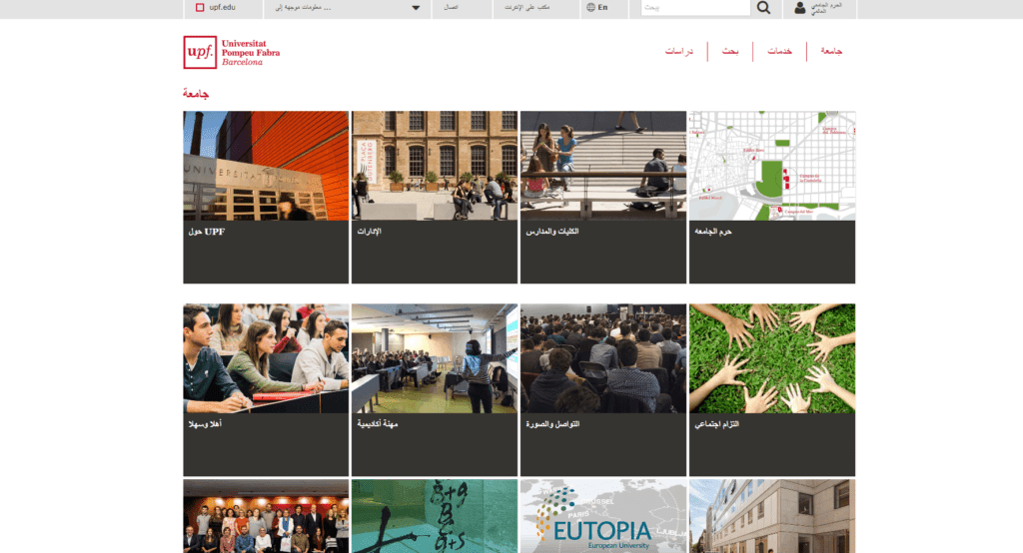Open the campus map thumbnail 'حرم الجامعة'
Screen dimensions: 1023x553
click(771, 196)
